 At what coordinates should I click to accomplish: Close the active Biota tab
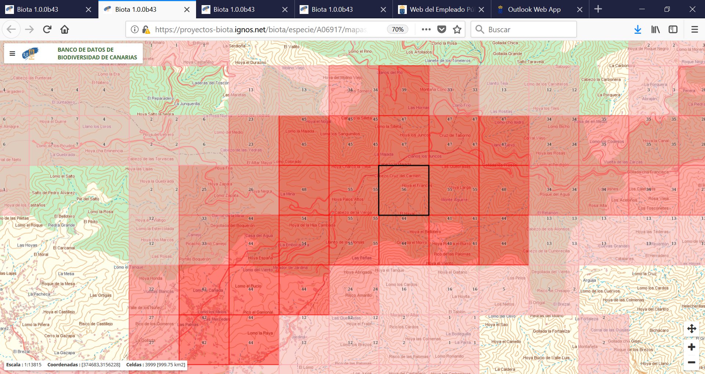click(x=187, y=10)
